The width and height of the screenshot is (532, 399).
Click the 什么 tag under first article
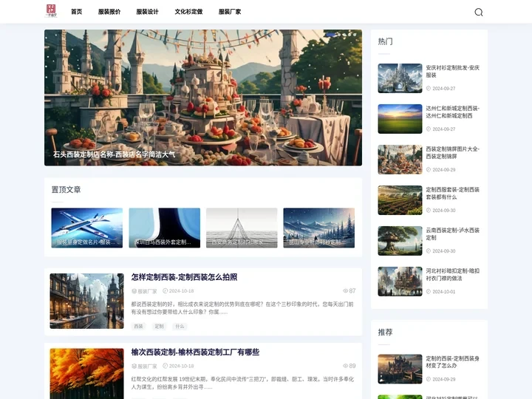pos(180,327)
